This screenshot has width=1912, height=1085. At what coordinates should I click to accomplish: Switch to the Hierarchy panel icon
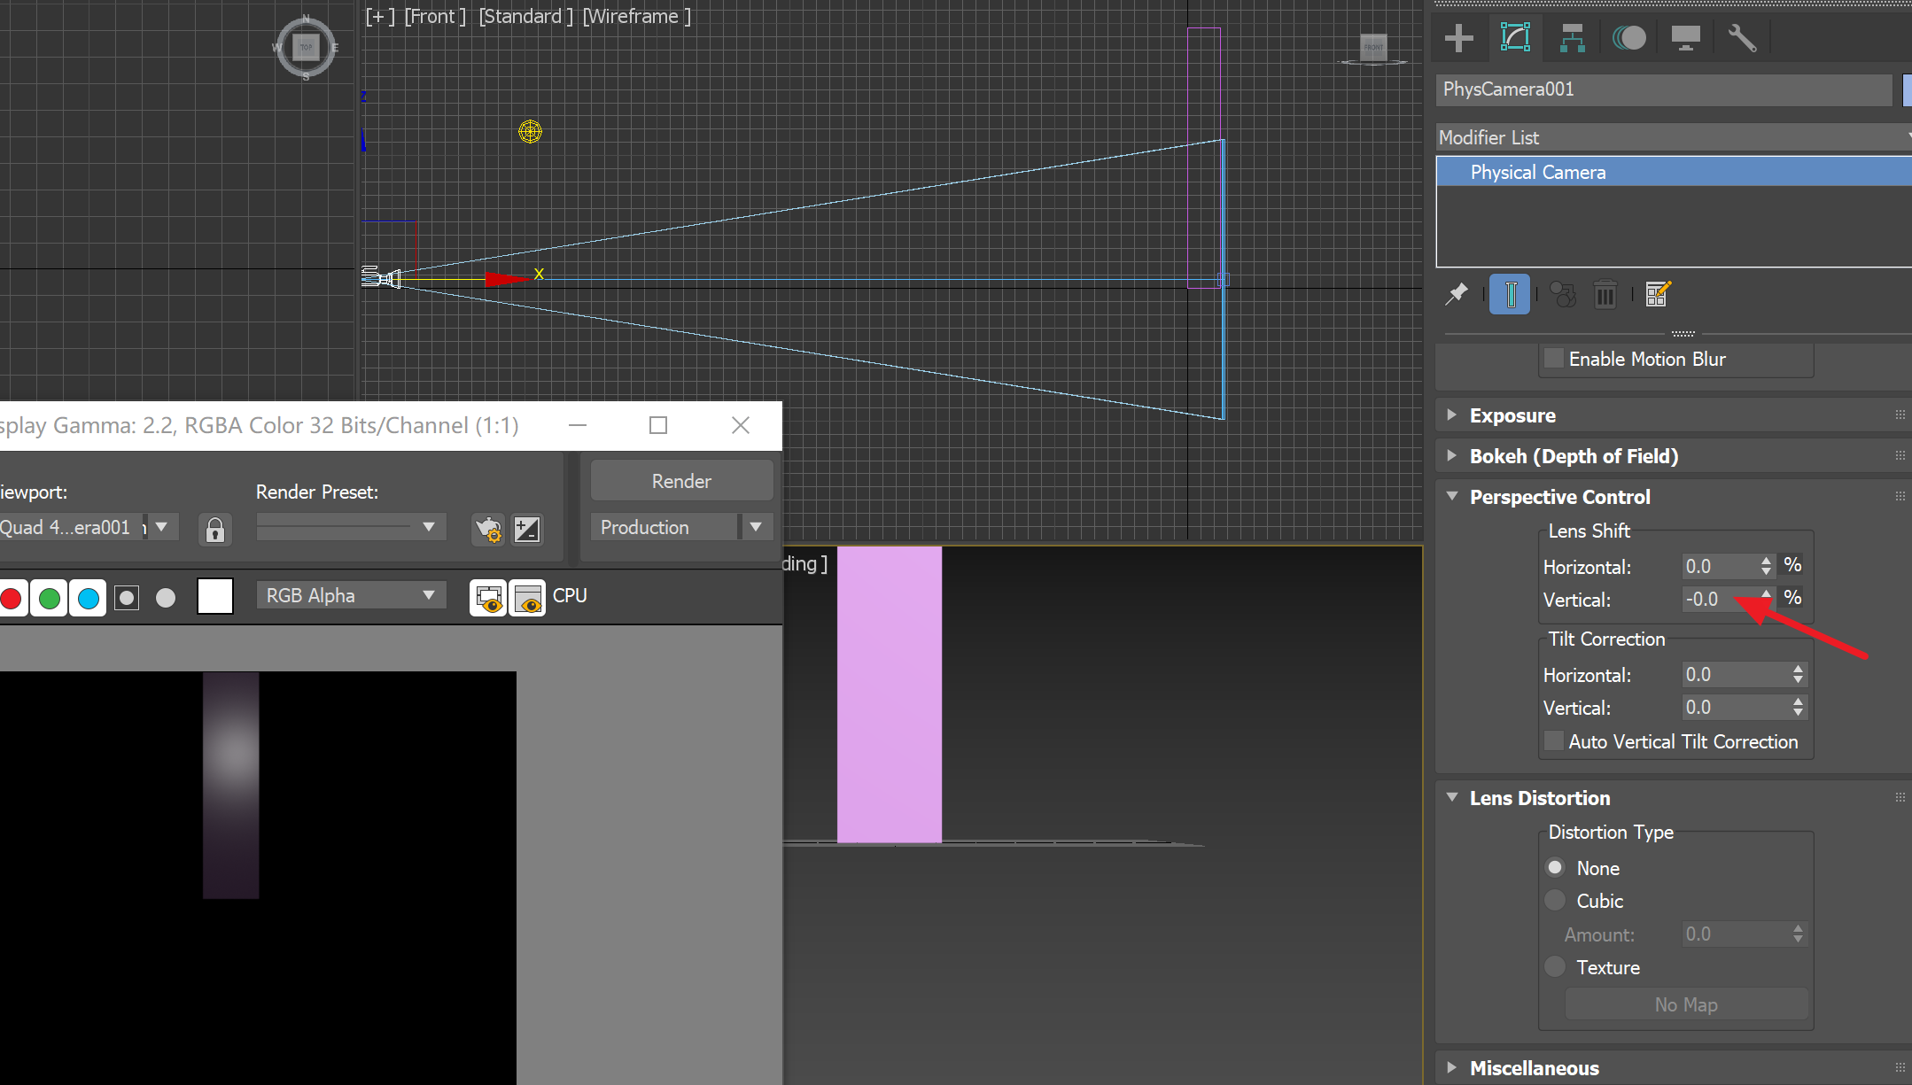[1573, 38]
